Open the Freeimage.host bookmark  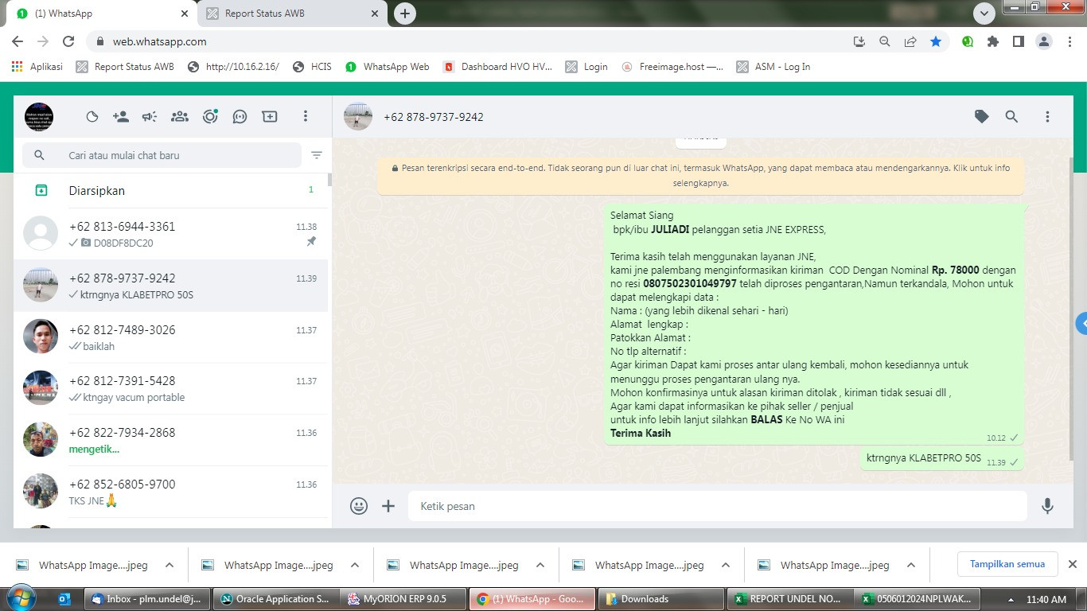672,67
